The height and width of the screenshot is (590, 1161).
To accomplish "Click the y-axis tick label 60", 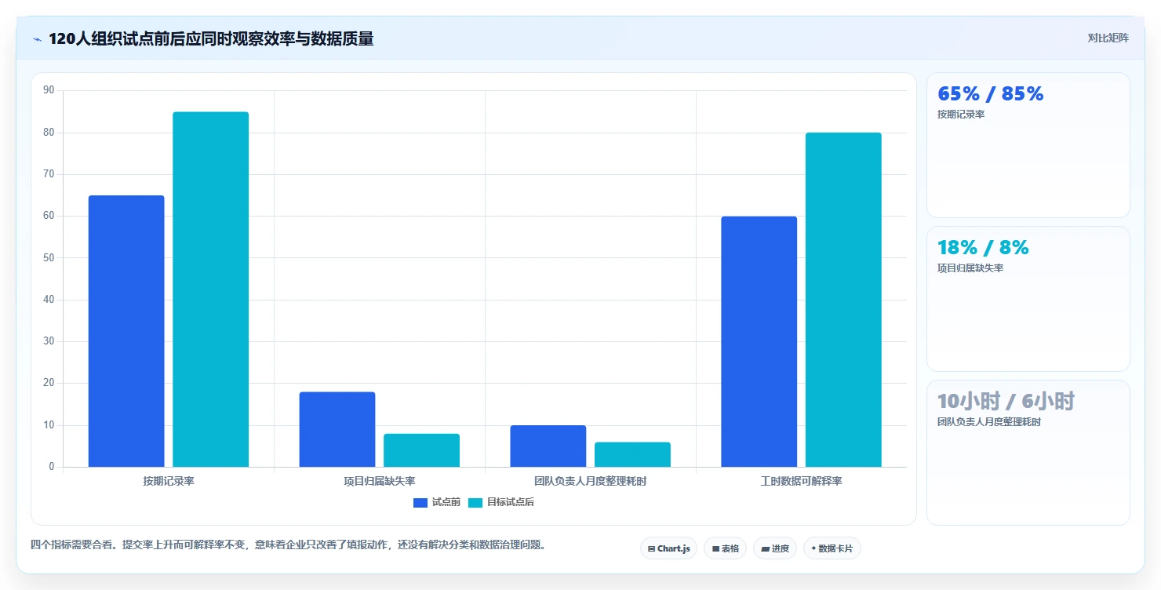I will pos(49,216).
